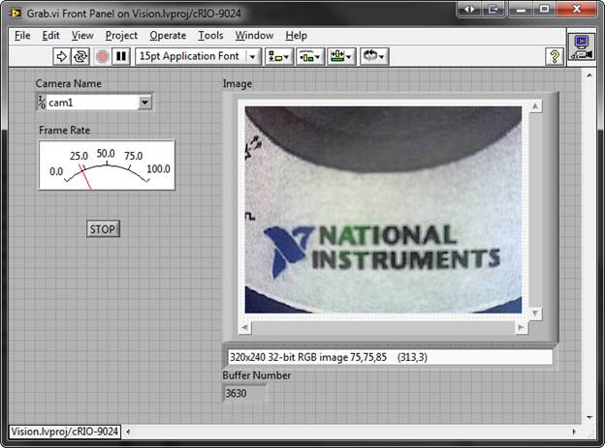Image resolution: width=605 pixels, height=448 pixels.
Task: Click the Frame Rate gauge needle
Action: tap(85, 176)
